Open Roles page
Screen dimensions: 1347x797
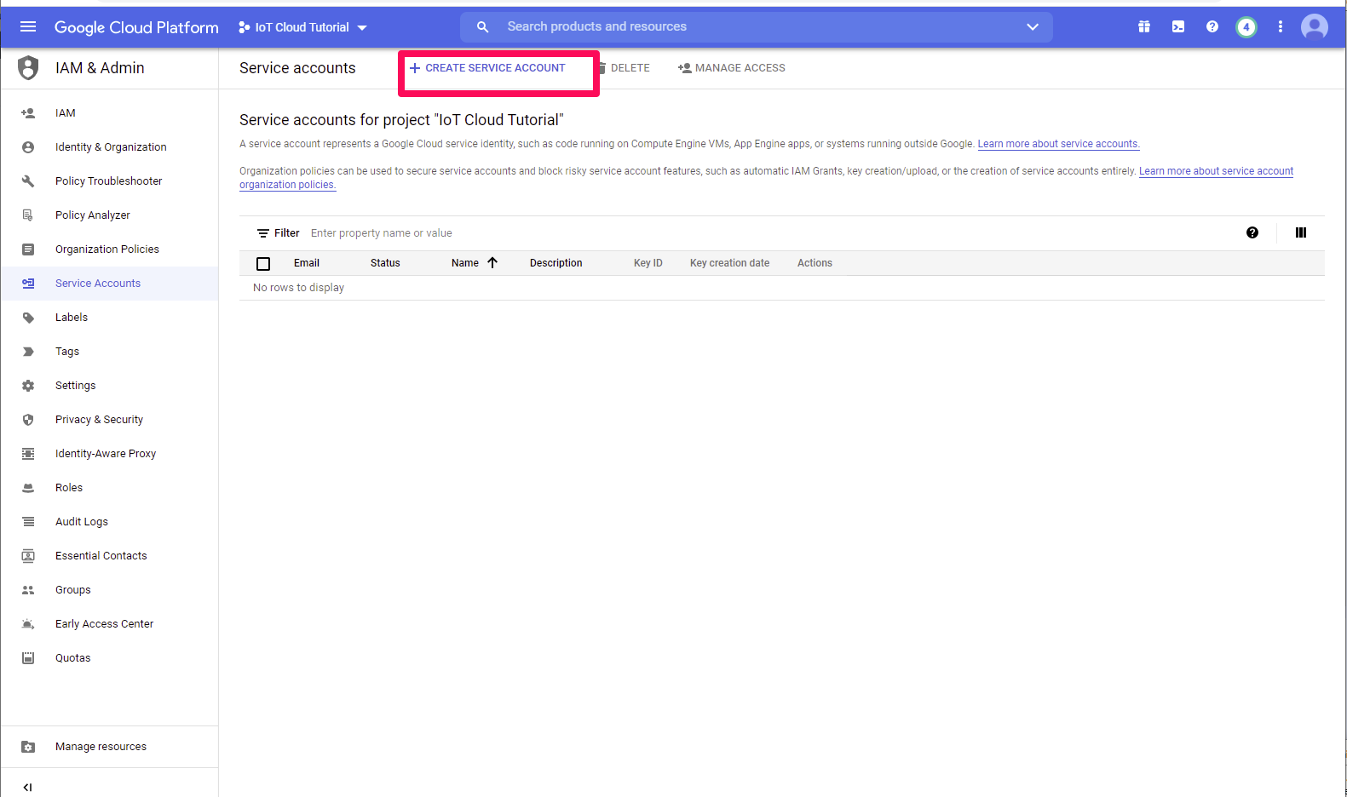click(69, 488)
